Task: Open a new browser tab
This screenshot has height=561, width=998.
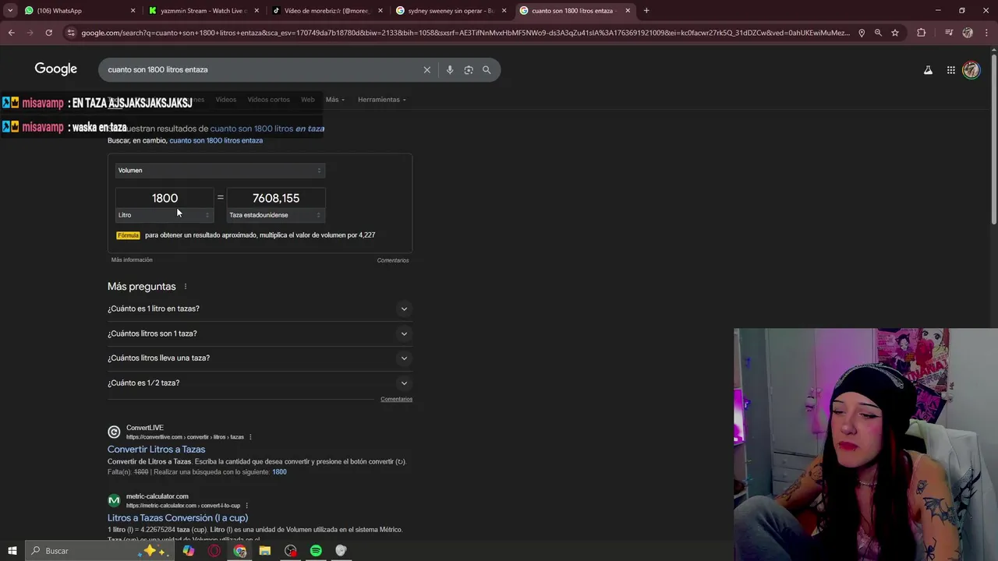Action: click(x=646, y=11)
